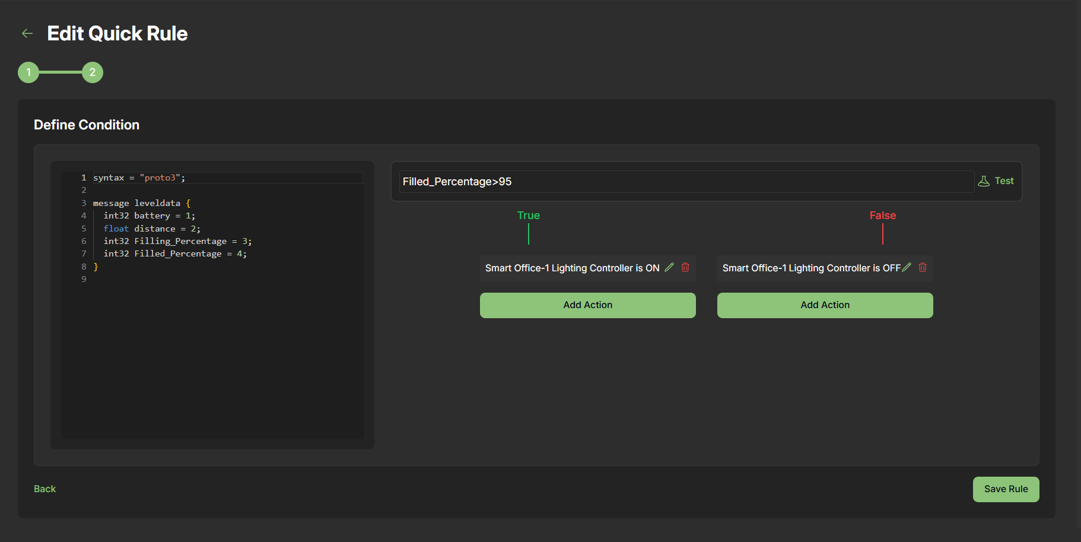Save the rule
Image resolution: width=1081 pixels, height=542 pixels.
click(1006, 489)
